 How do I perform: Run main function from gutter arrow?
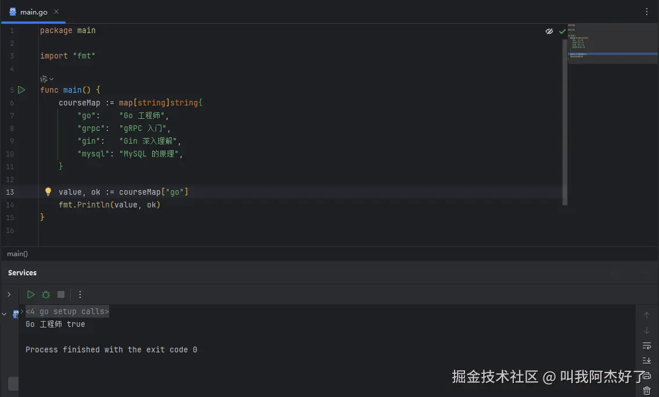pos(21,90)
